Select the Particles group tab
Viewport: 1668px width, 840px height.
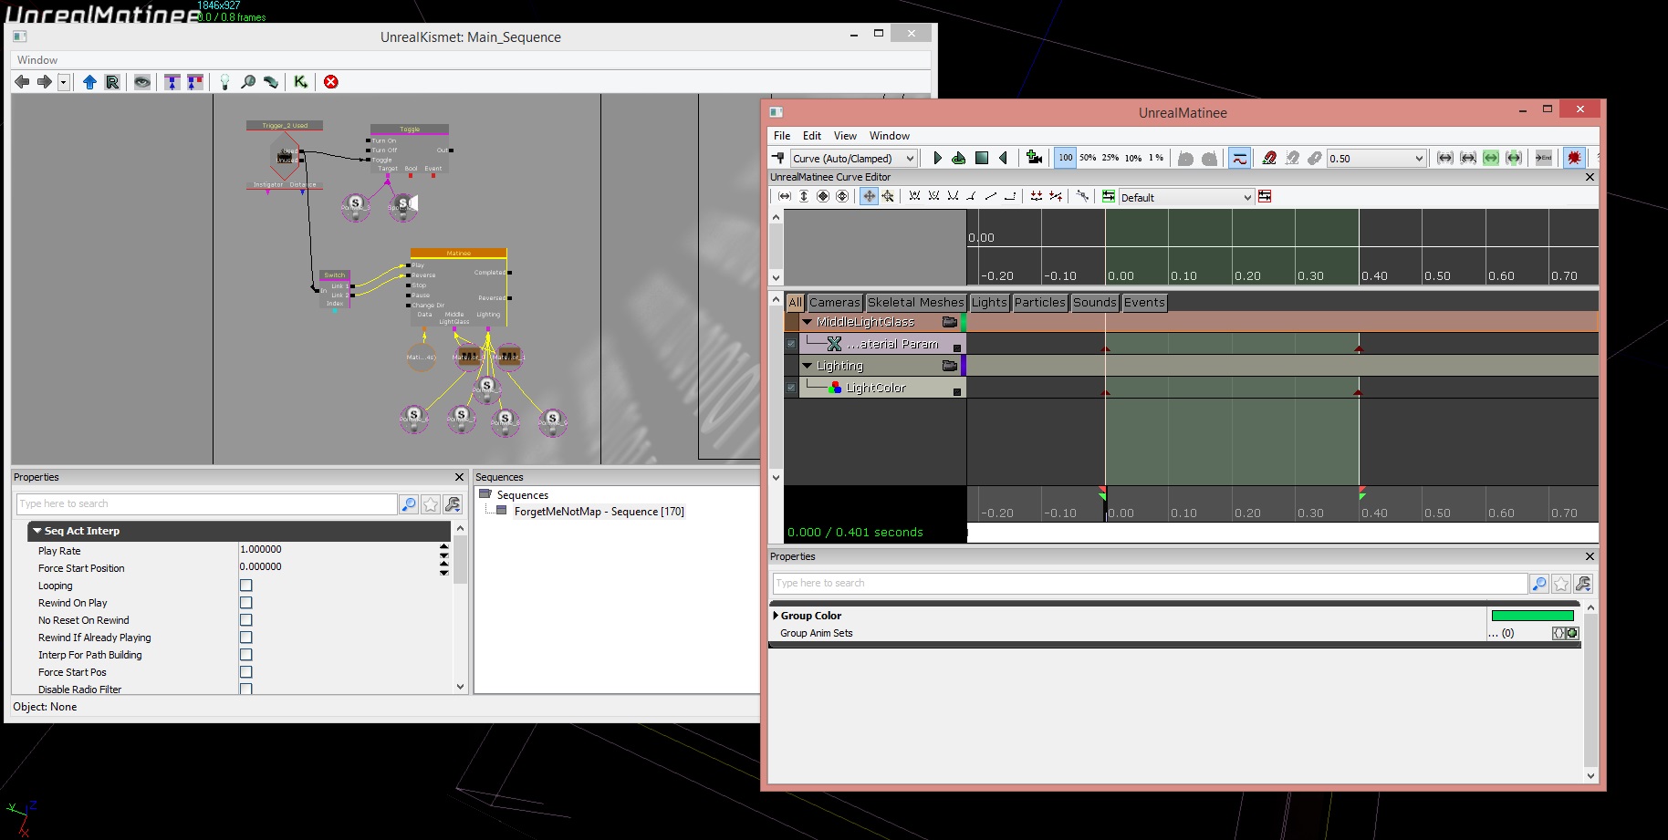pyautogui.click(x=1040, y=303)
